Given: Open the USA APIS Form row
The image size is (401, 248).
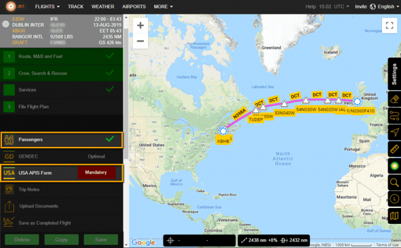Looking at the screenshot, I should click(62, 173).
